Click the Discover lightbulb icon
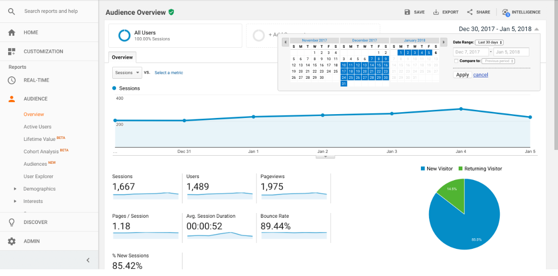Screen dimensions: 558x276 click(x=11, y=222)
